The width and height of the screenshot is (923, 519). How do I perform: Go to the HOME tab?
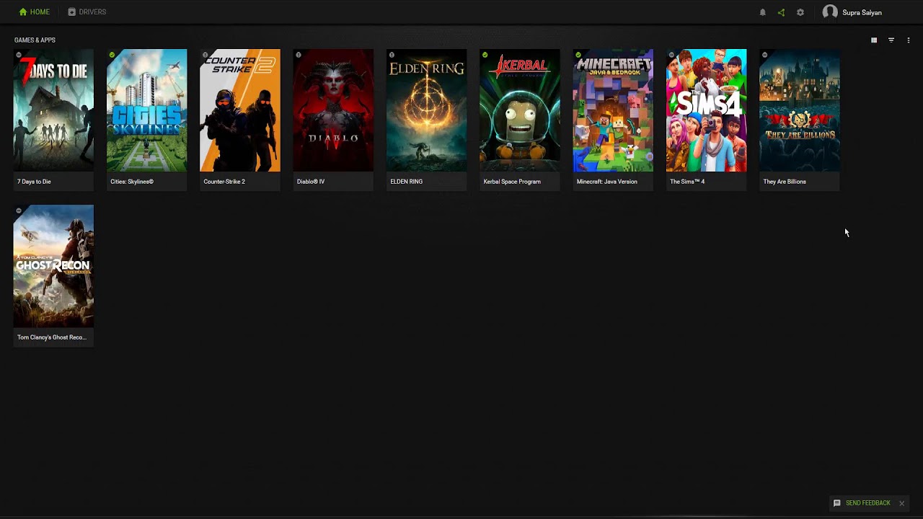(35, 12)
